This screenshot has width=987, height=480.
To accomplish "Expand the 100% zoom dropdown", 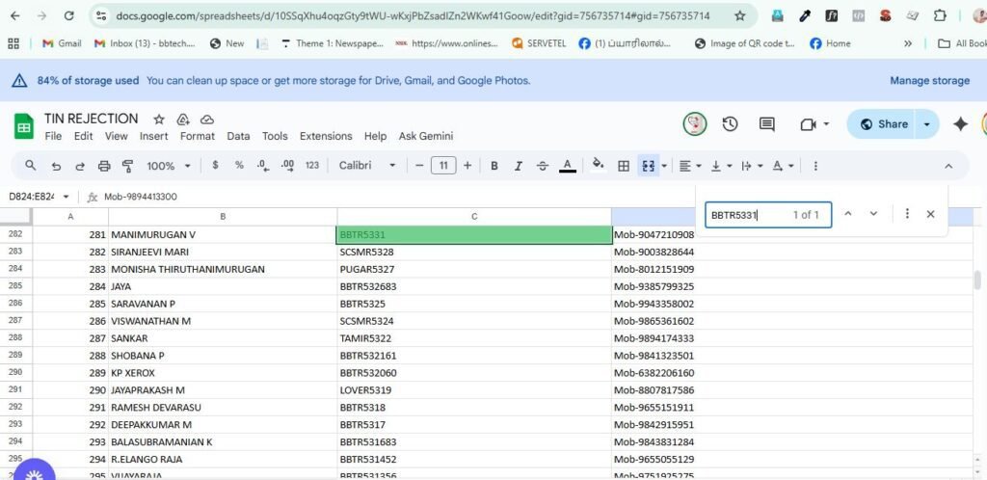I will coord(168,166).
